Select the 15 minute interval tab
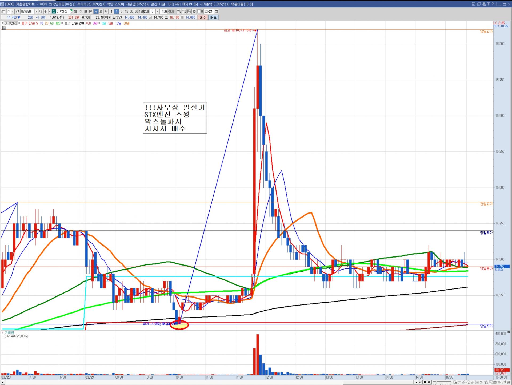Viewport: 512px width, 385px height. coord(126,11)
